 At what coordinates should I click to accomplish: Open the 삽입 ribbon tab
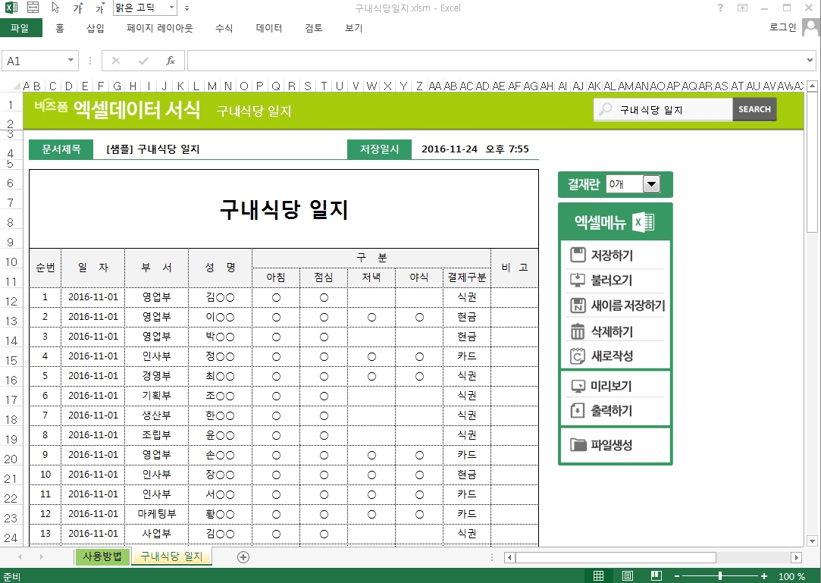click(x=96, y=28)
